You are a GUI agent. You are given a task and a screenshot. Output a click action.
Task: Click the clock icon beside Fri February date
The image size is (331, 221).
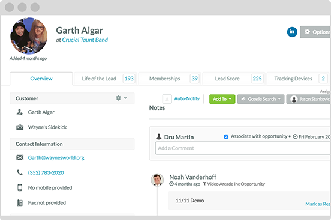point(295,136)
